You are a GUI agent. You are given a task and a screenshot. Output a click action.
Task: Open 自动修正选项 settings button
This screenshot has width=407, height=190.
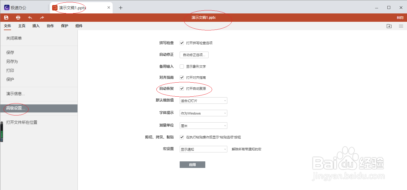(x=194, y=55)
